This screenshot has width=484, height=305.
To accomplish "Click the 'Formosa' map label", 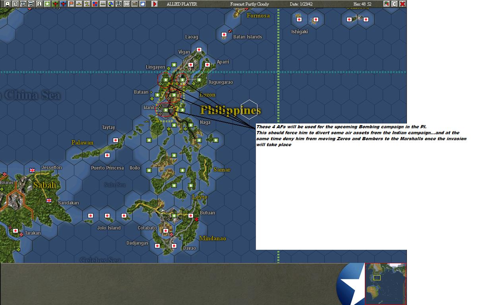I will tap(258, 15).
